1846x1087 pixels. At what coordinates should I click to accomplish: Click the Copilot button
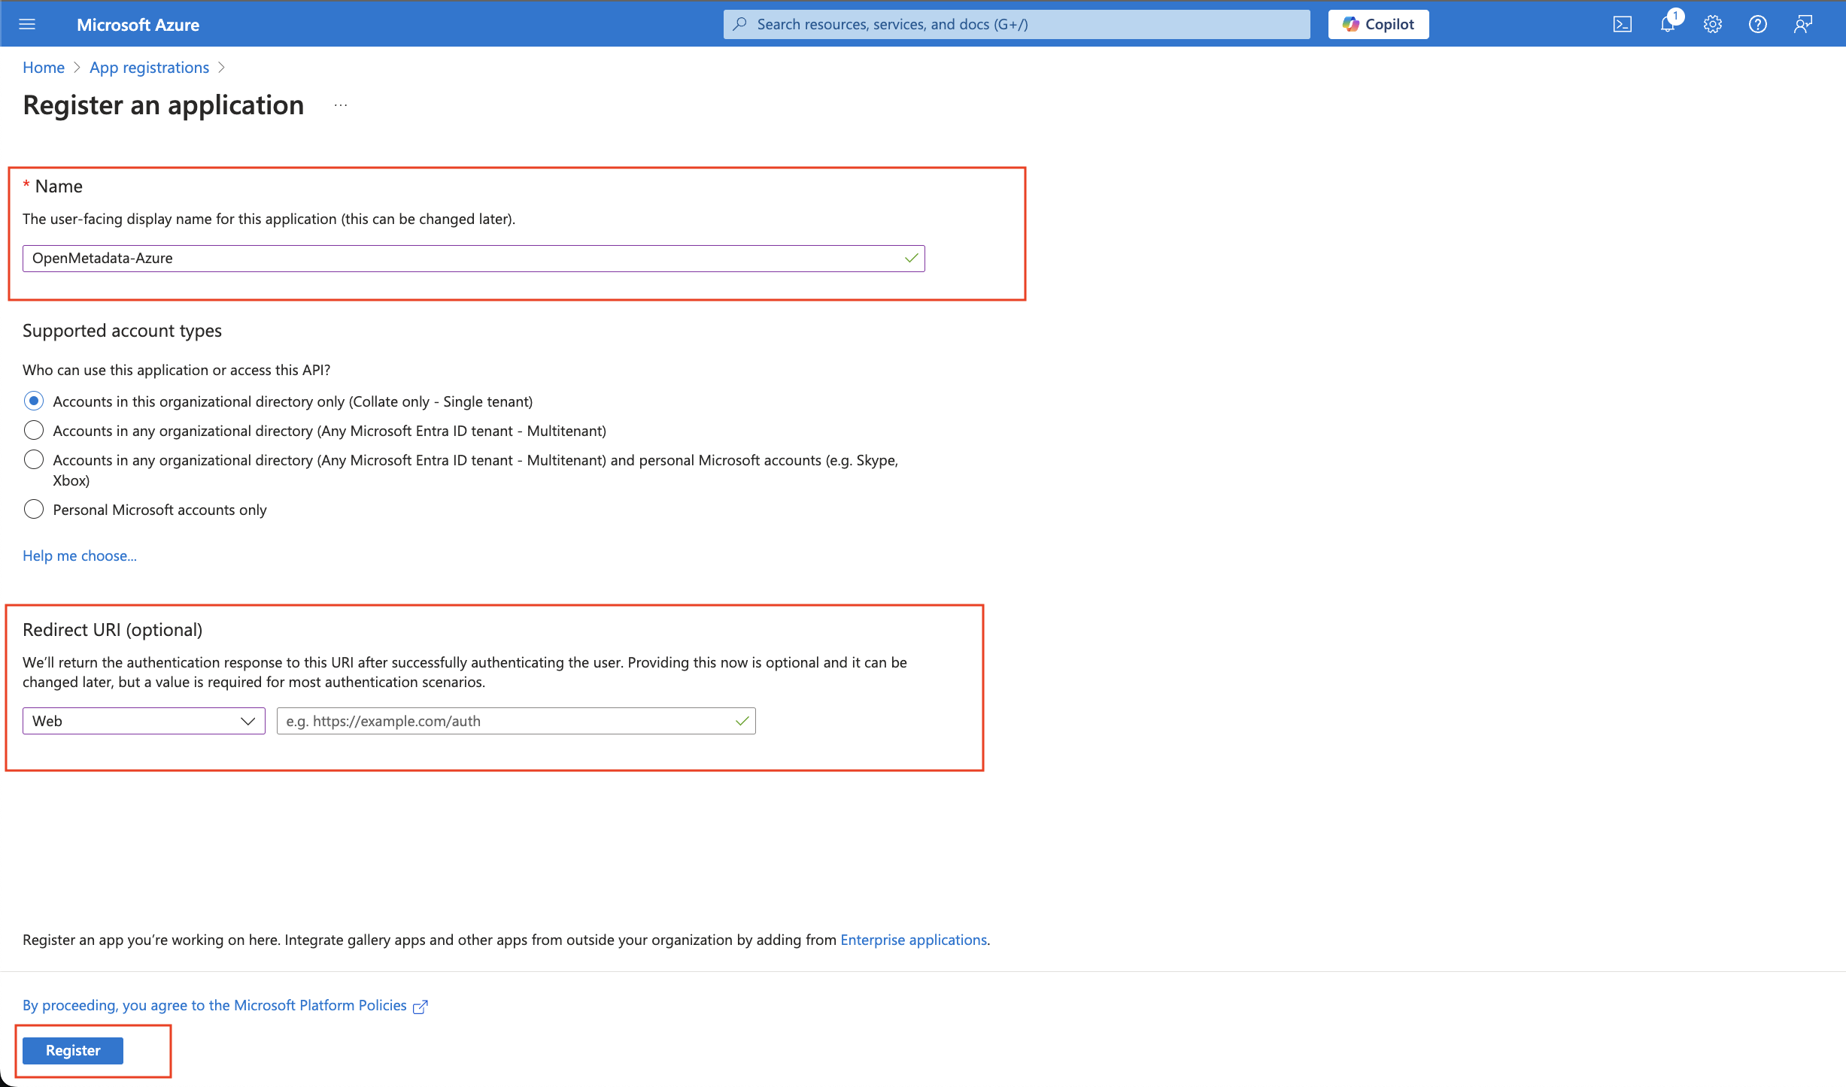1378,24
